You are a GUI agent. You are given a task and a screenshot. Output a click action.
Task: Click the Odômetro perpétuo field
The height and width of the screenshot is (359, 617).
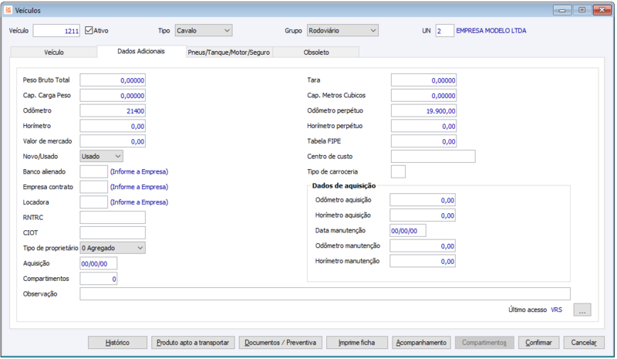pyautogui.click(x=423, y=110)
